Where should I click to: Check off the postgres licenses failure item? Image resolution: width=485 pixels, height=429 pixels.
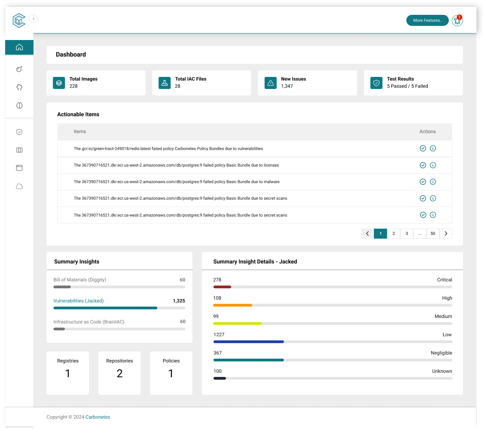pos(423,165)
